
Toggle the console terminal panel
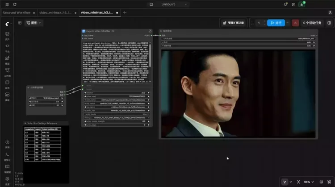[7, 157]
